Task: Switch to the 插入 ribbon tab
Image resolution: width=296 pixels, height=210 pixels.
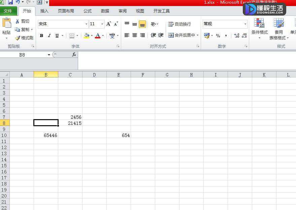Action: coord(44,11)
